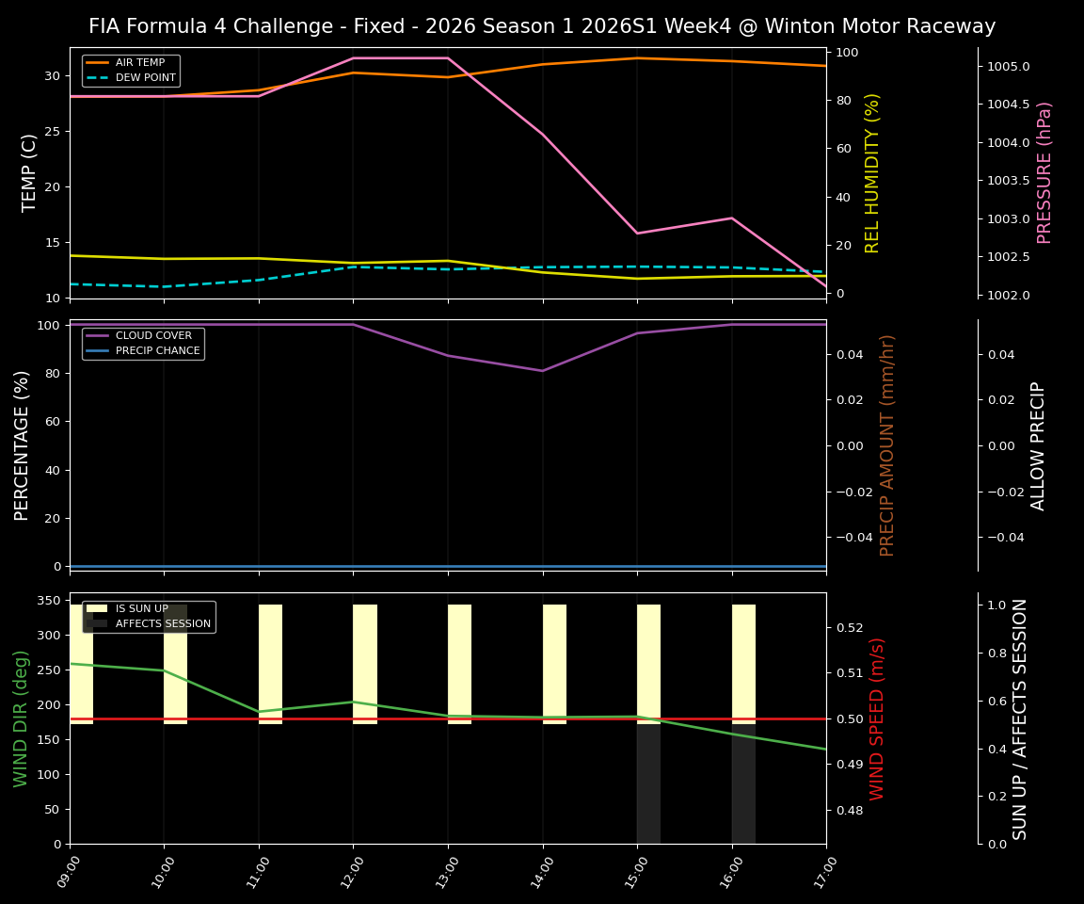
Task: Click the REL HUMIDITY axis label
Action: (x=870, y=169)
